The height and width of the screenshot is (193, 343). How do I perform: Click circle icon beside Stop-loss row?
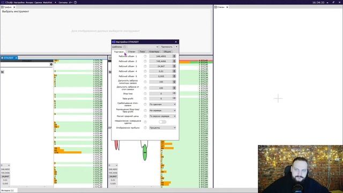pyautogui.click(x=145, y=93)
